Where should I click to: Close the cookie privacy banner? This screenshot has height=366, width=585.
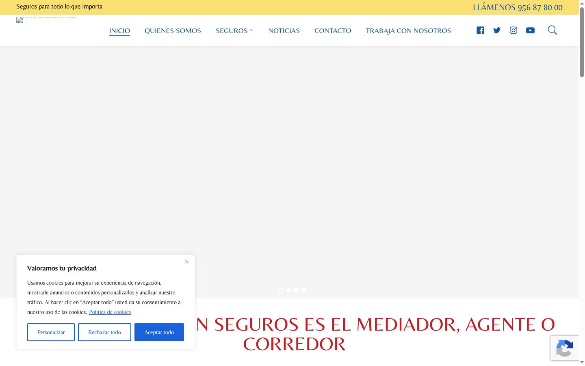click(186, 261)
